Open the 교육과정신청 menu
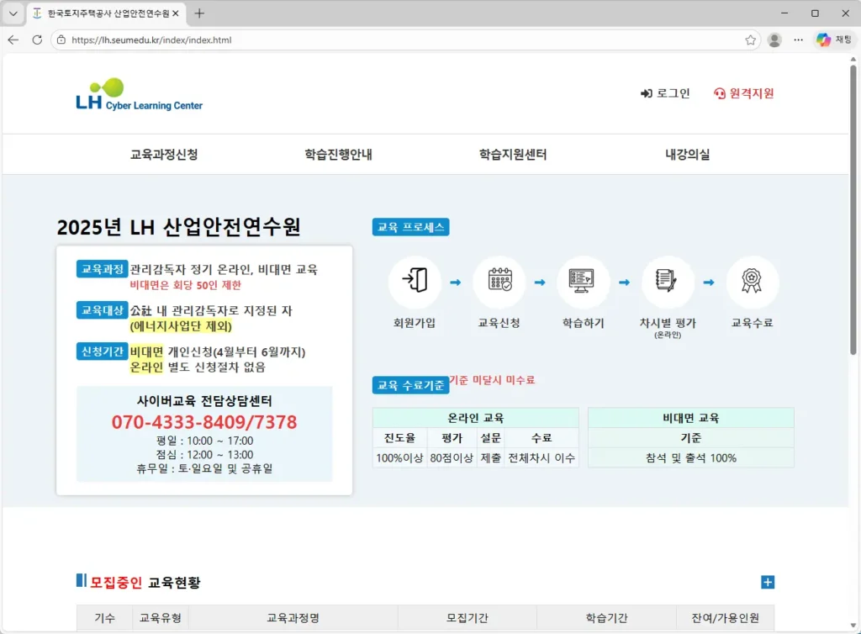Screen dimensions: 861x634 165,154
